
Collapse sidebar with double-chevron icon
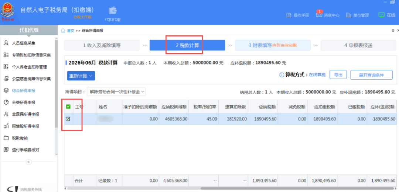pyautogui.click(x=28, y=161)
